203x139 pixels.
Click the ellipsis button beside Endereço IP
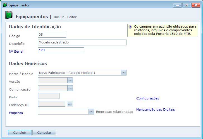(x=70, y=104)
